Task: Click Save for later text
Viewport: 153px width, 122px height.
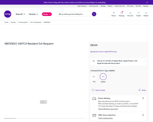Action: pyautogui.click(x=100, y=90)
